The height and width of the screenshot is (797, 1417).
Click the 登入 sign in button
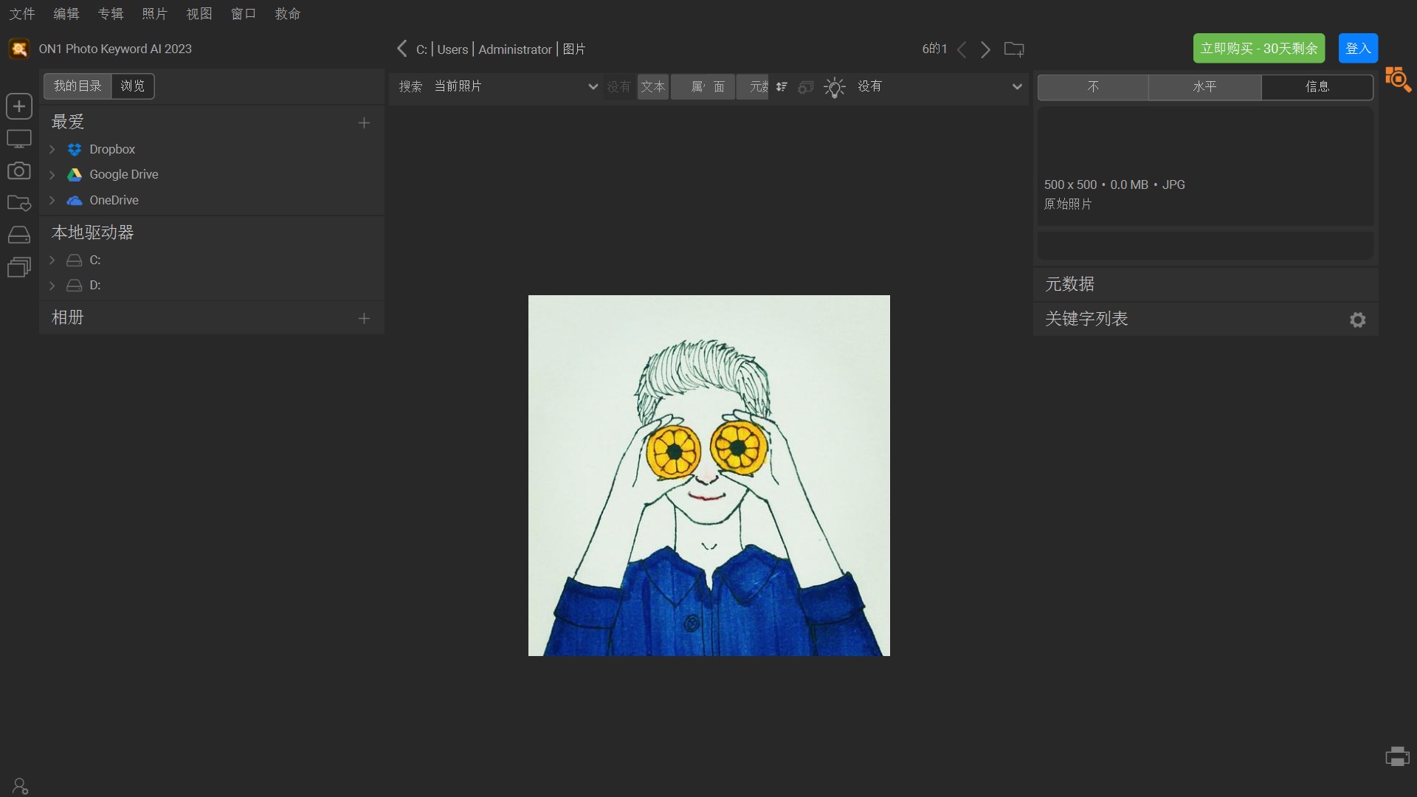[x=1358, y=49]
